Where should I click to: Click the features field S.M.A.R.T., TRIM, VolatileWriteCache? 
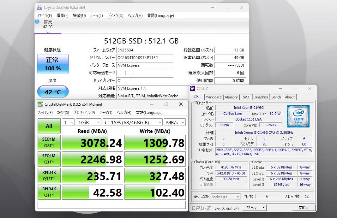(x=152, y=96)
